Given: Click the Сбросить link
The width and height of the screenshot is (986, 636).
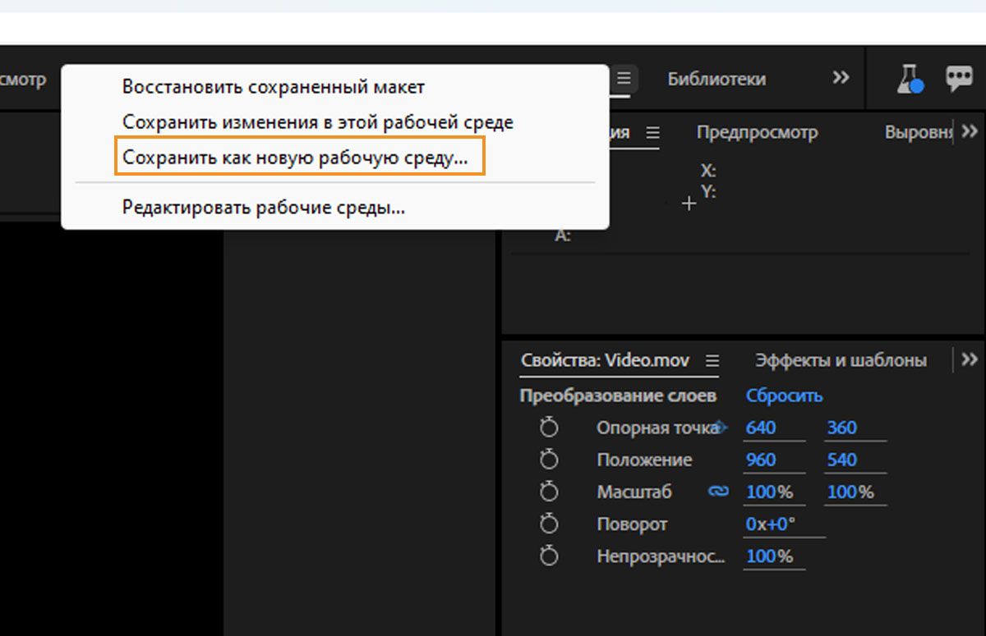Looking at the screenshot, I should point(784,396).
